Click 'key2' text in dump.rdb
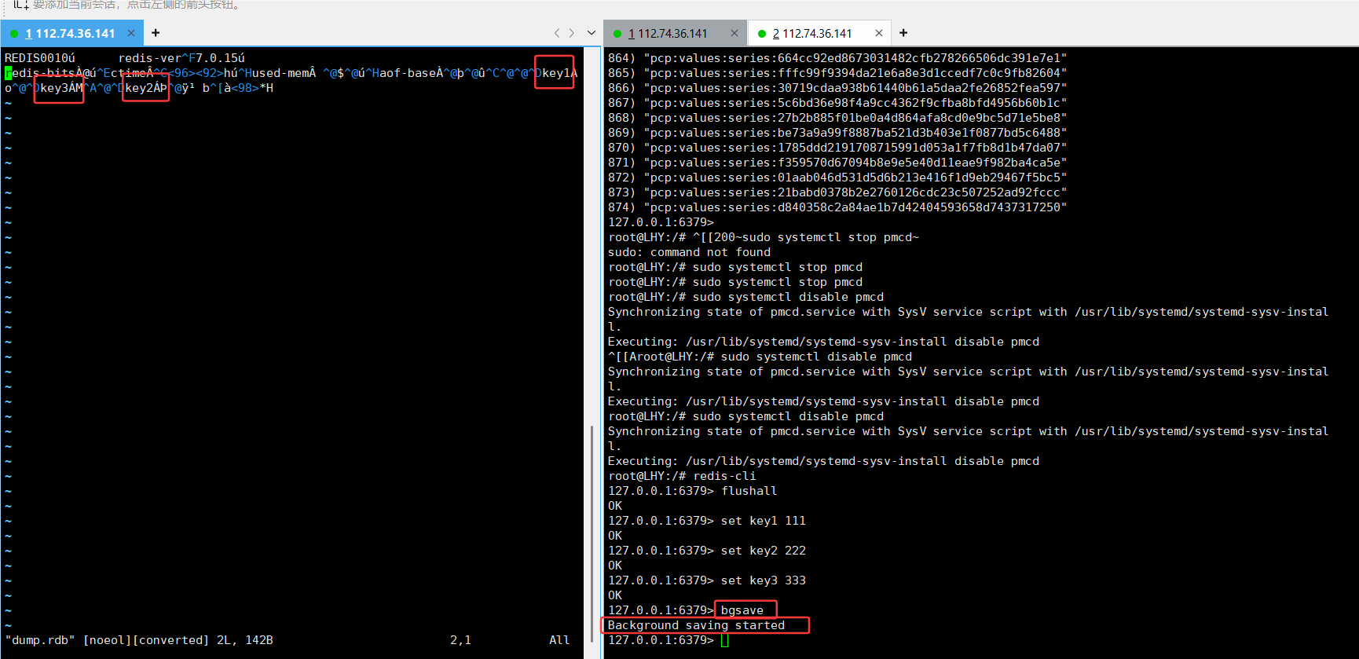 coord(139,88)
